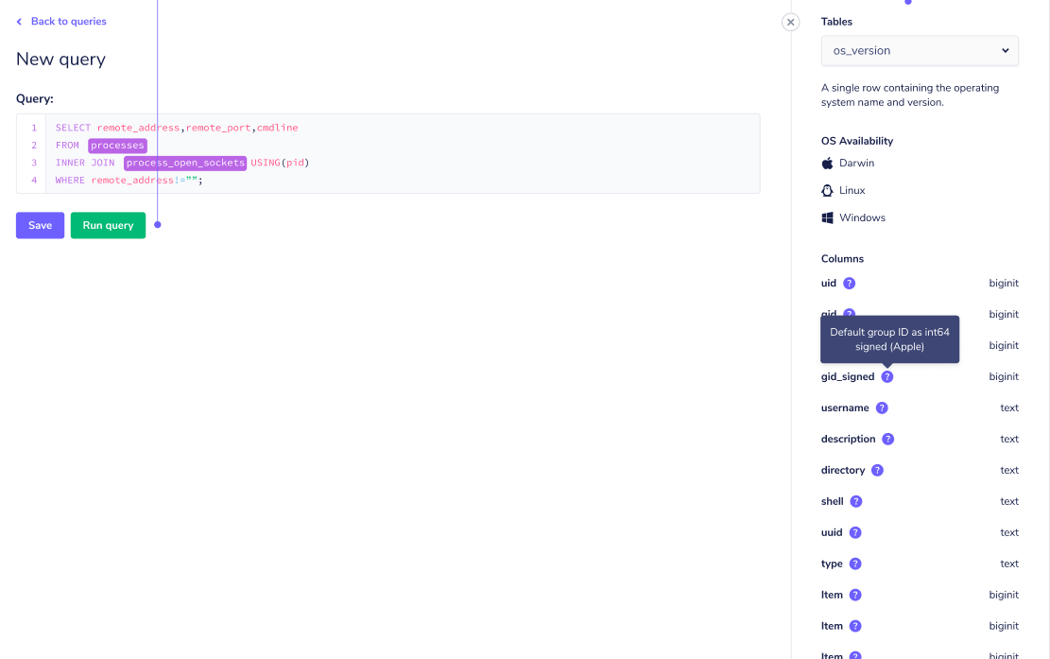Click the New query heading
The height and width of the screenshot is (659, 1050).
point(60,60)
